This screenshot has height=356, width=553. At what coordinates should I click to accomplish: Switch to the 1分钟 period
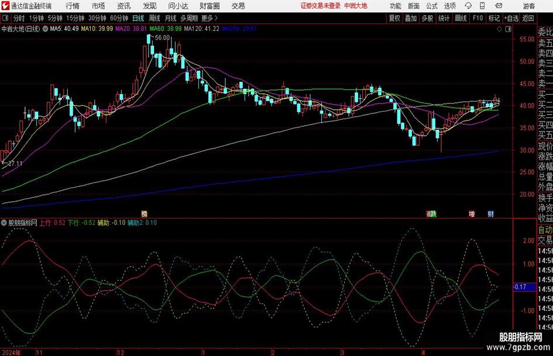click(36, 18)
